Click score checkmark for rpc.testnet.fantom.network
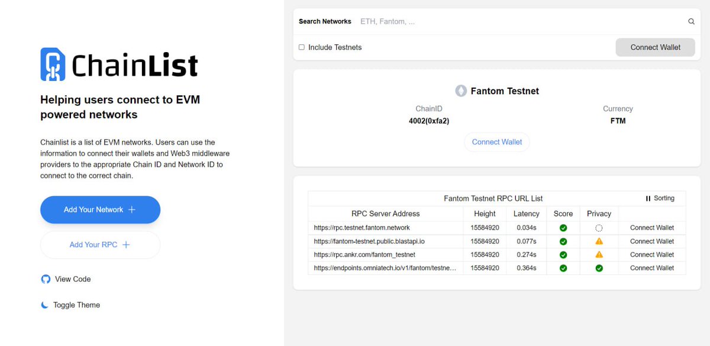This screenshot has height=346, width=710. 563,228
